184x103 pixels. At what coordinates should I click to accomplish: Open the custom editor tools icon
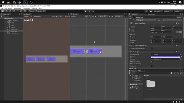coord(25,11)
